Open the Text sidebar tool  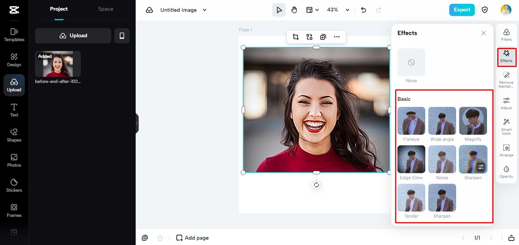tap(14, 110)
